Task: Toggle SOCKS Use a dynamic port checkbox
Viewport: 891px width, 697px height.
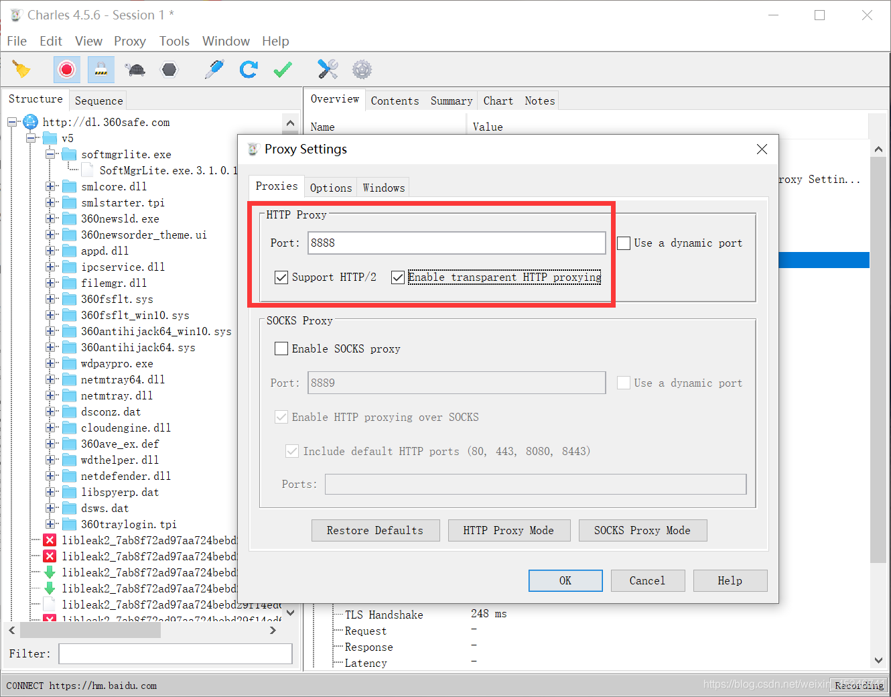Action: point(624,383)
